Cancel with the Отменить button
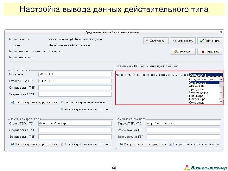 [210, 52]
